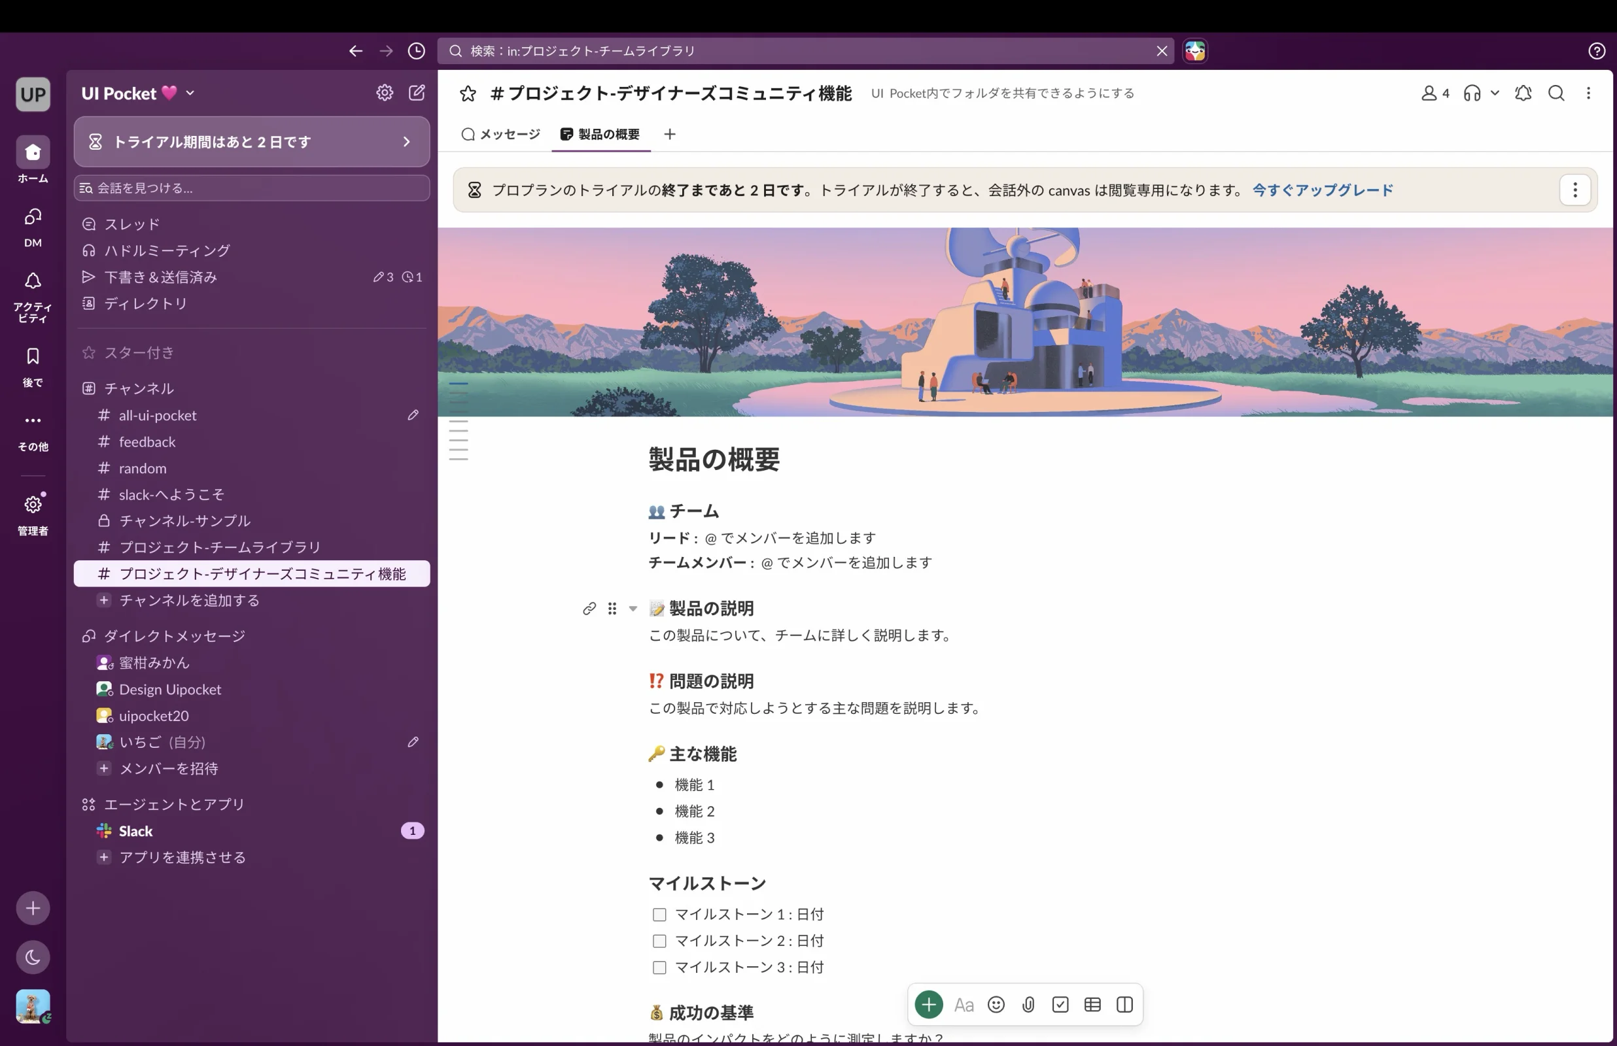
Task: Select 製品の概要 tab
Action: click(600, 135)
